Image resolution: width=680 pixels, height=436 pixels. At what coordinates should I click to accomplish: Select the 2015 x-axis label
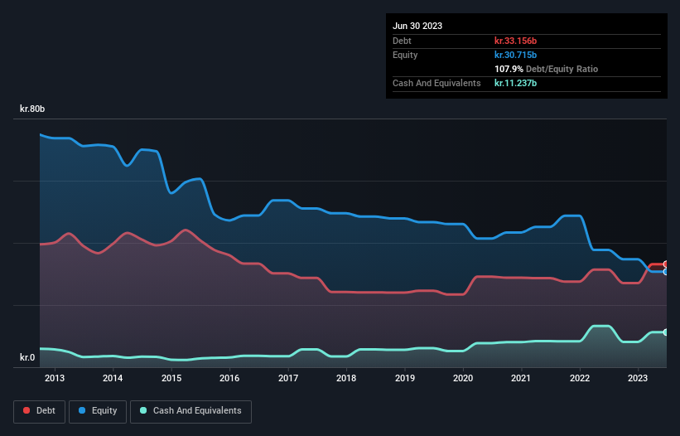171,378
